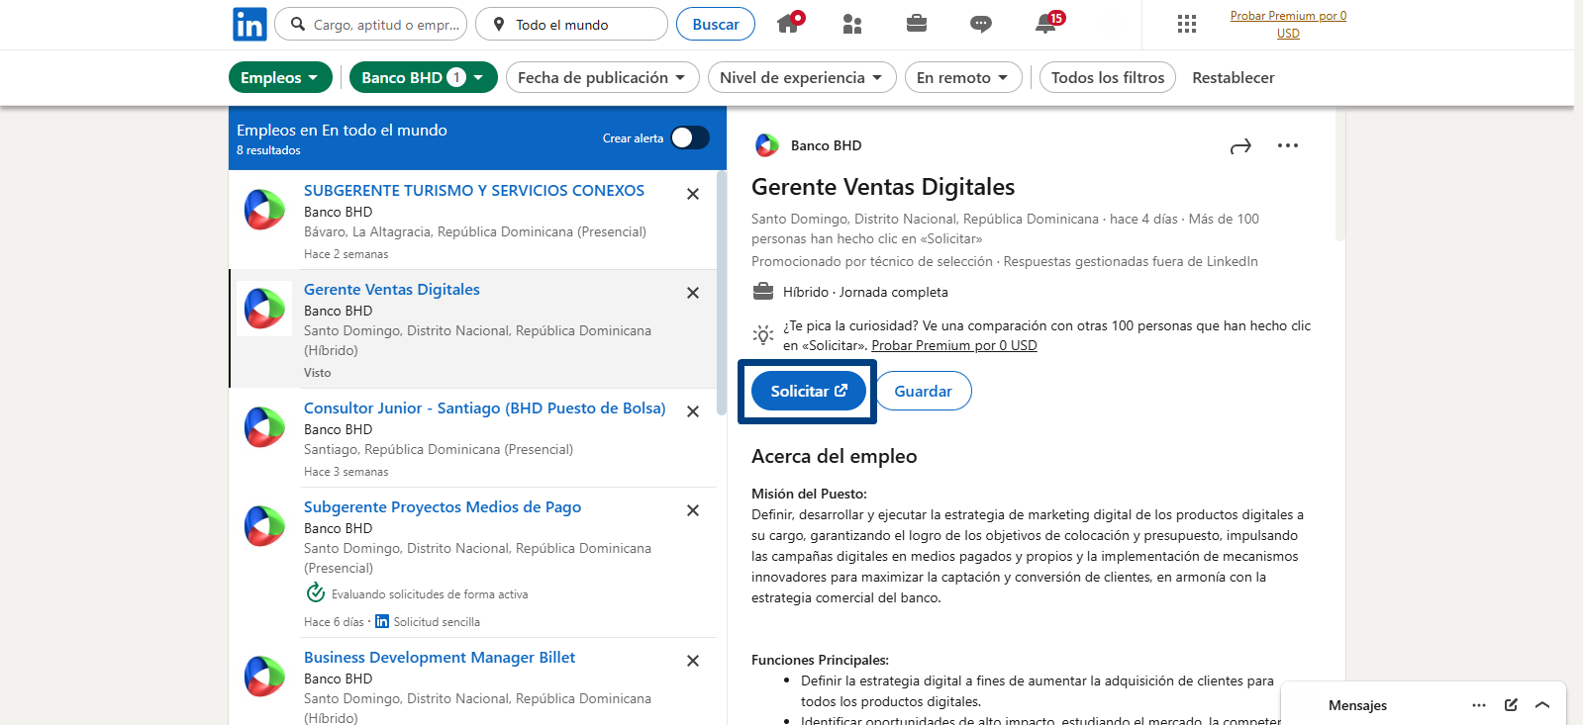Go to the Home feed icon
Screen dimensions: 1583x725
(790, 23)
